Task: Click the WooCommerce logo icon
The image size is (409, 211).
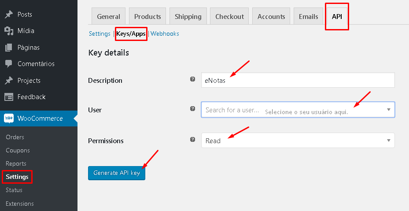Action: (9, 118)
